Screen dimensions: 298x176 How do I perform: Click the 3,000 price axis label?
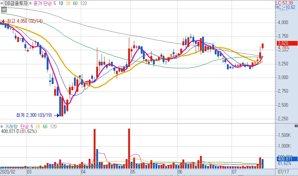pos(283,77)
